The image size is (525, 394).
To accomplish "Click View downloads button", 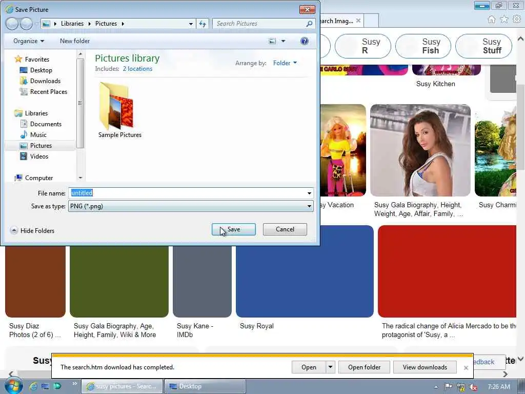I will (425, 367).
